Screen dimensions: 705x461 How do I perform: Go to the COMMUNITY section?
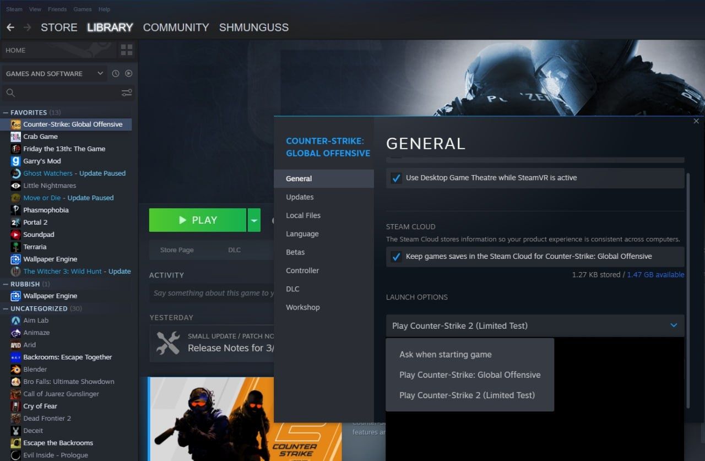click(176, 27)
